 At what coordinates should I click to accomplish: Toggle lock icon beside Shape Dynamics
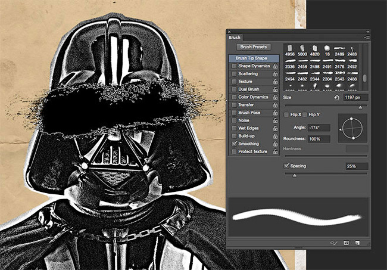click(276, 66)
